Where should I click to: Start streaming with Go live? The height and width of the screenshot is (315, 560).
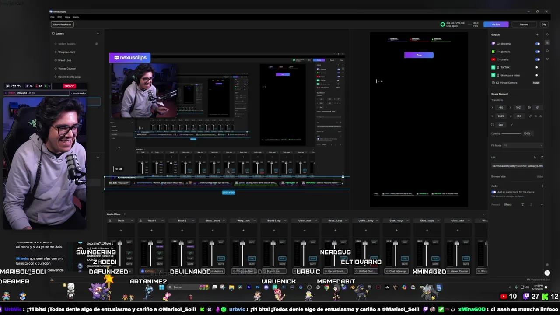[x=496, y=24]
